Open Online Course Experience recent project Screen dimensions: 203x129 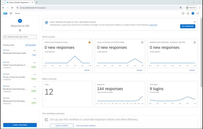pyautogui.click(x=14, y=65)
